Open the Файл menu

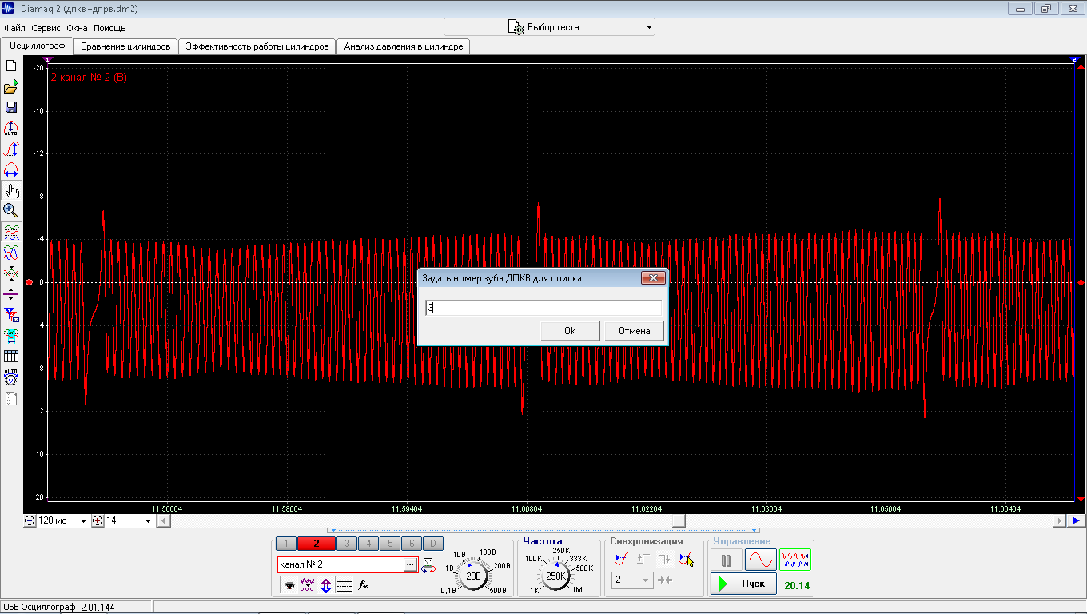(14, 28)
